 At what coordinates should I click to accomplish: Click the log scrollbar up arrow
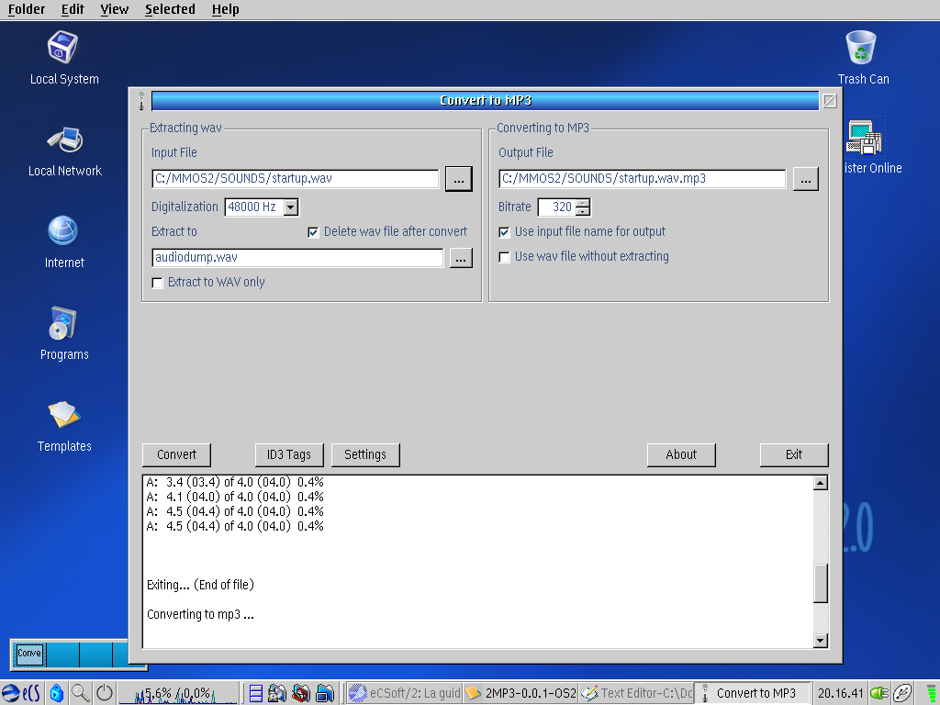pyautogui.click(x=821, y=483)
